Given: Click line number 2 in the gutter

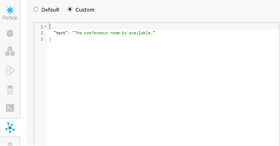Looking at the screenshot, I should [42, 33].
